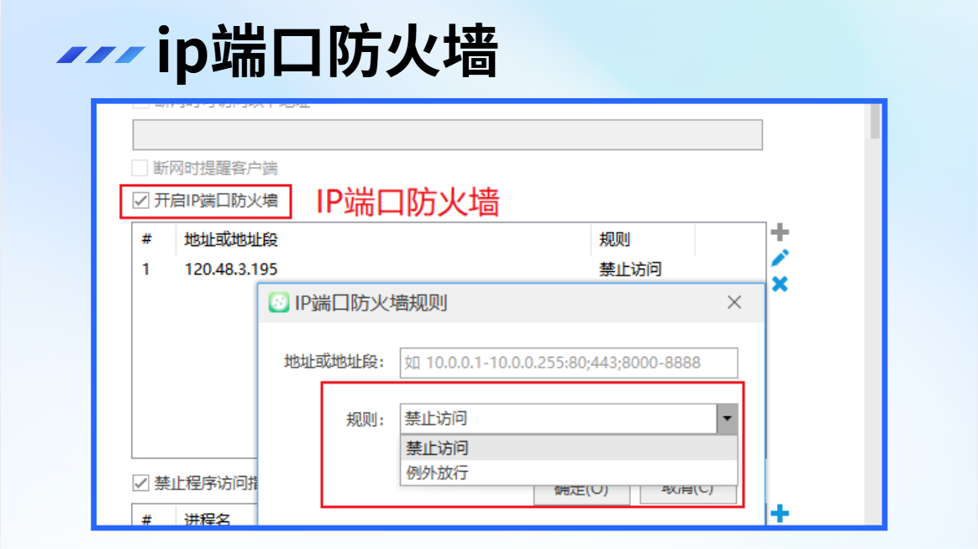
Task: Toggle the 禁止程序访问 checkbox
Action: click(x=141, y=483)
